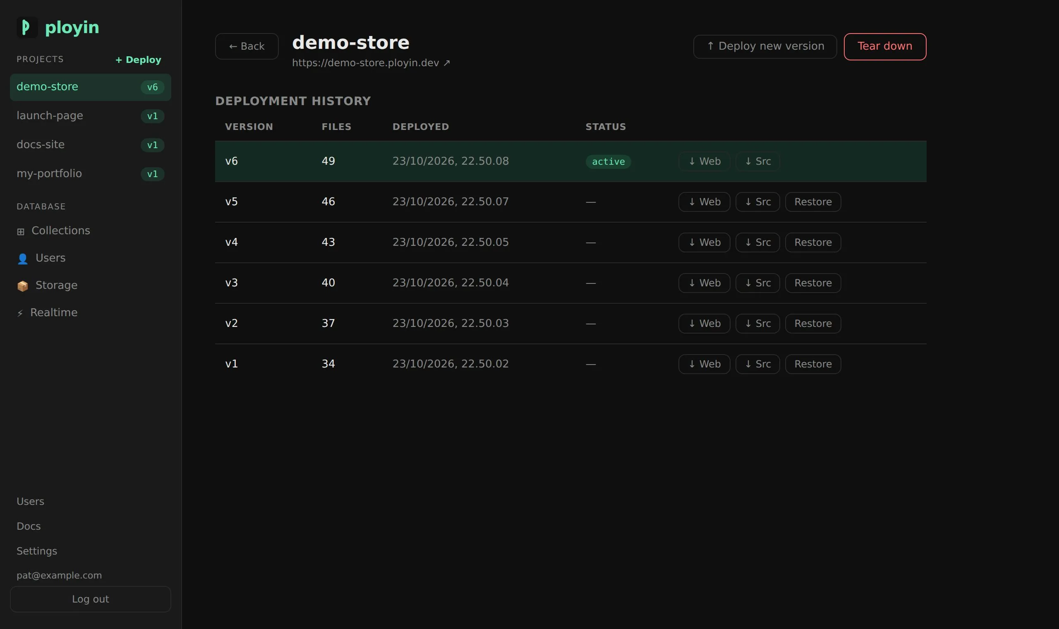The height and width of the screenshot is (629, 1059).
Task: Click the ployin brand name
Action: coord(72,28)
